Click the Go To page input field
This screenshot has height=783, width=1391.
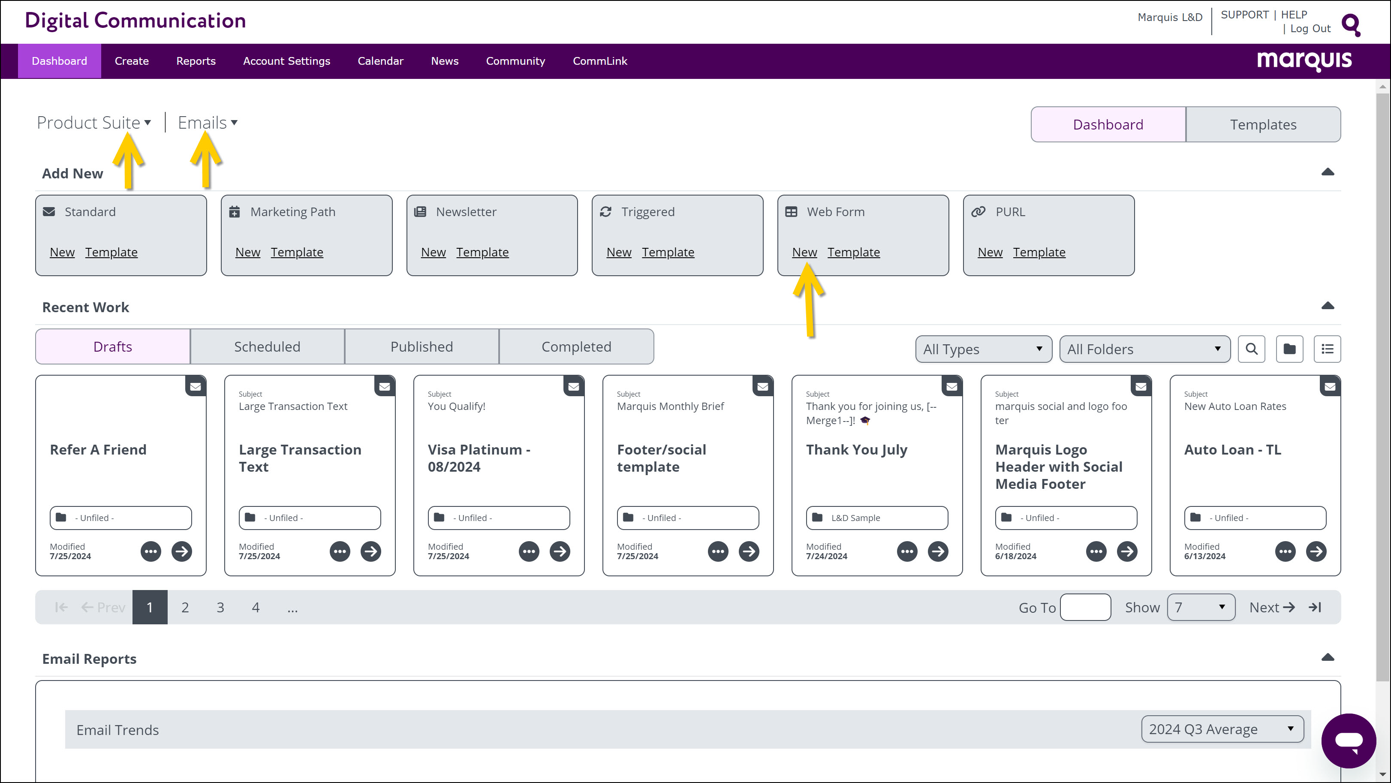click(1085, 607)
